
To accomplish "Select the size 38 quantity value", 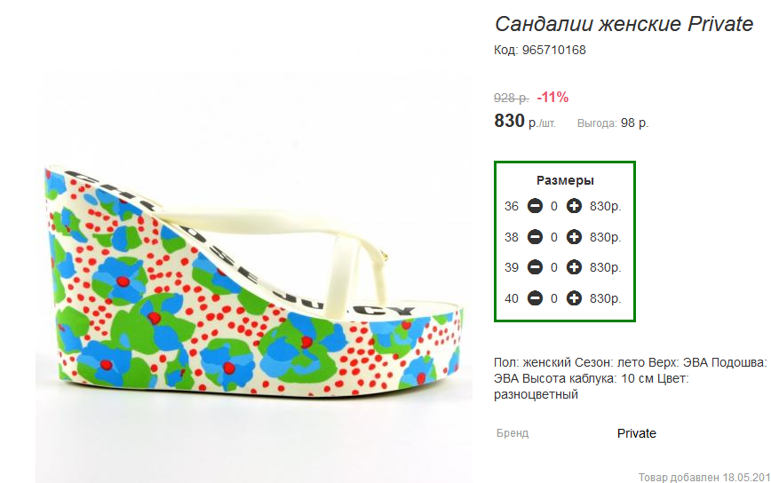I will pos(554,237).
